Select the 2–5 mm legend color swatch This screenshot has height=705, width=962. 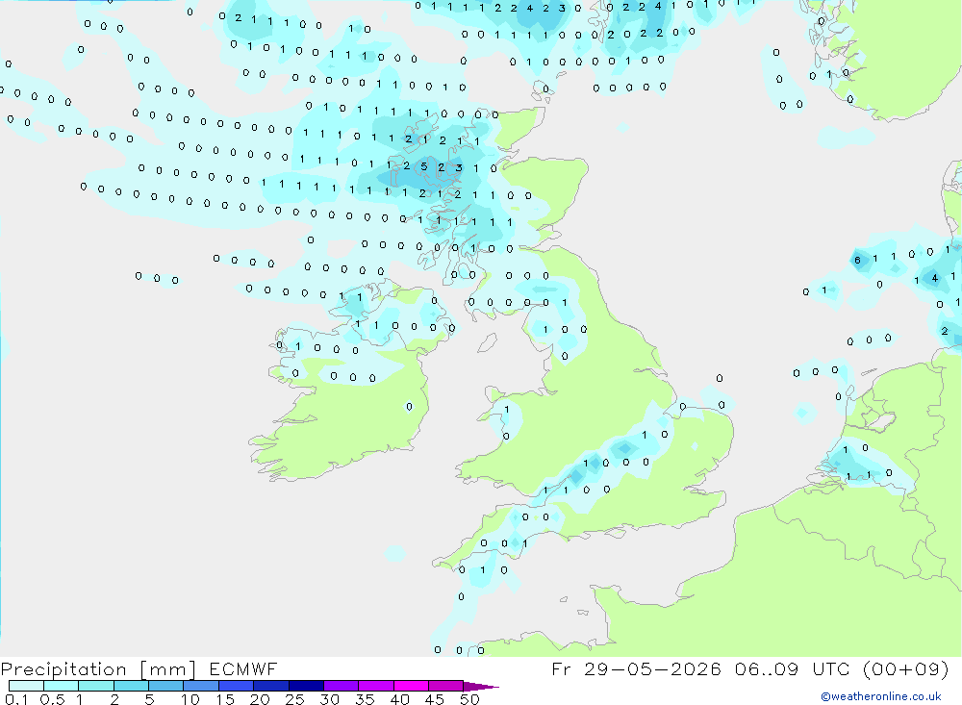[x=131, y=686]
